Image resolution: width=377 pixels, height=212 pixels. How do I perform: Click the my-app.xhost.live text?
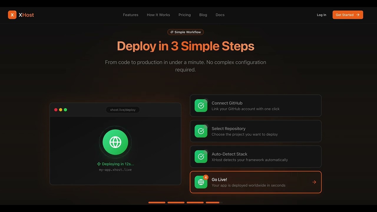pos(115,170)
